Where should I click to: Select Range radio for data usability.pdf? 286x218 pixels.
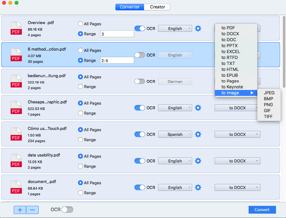[x=80, y=166]
